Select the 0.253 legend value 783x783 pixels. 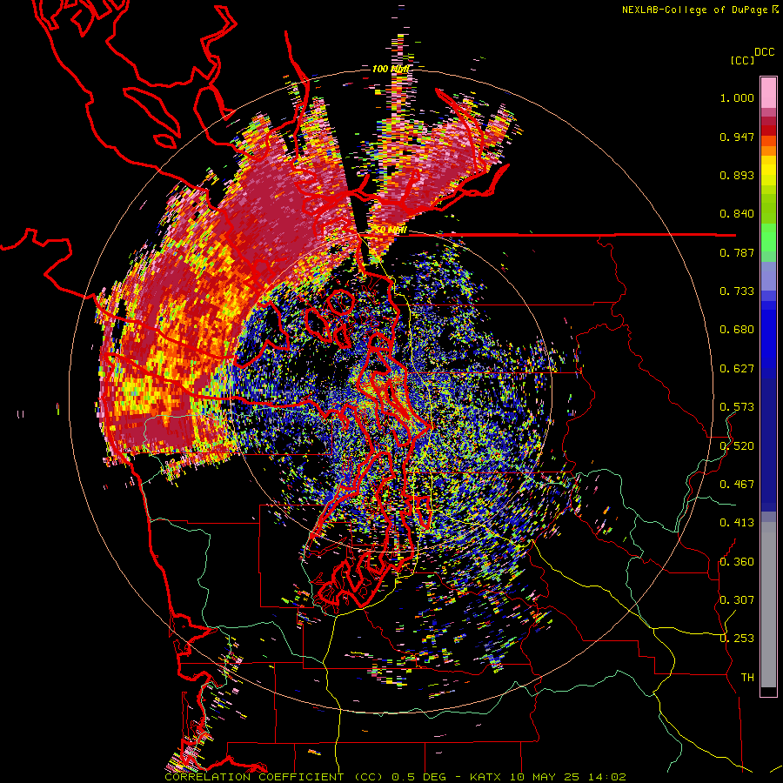coord(737,639)
